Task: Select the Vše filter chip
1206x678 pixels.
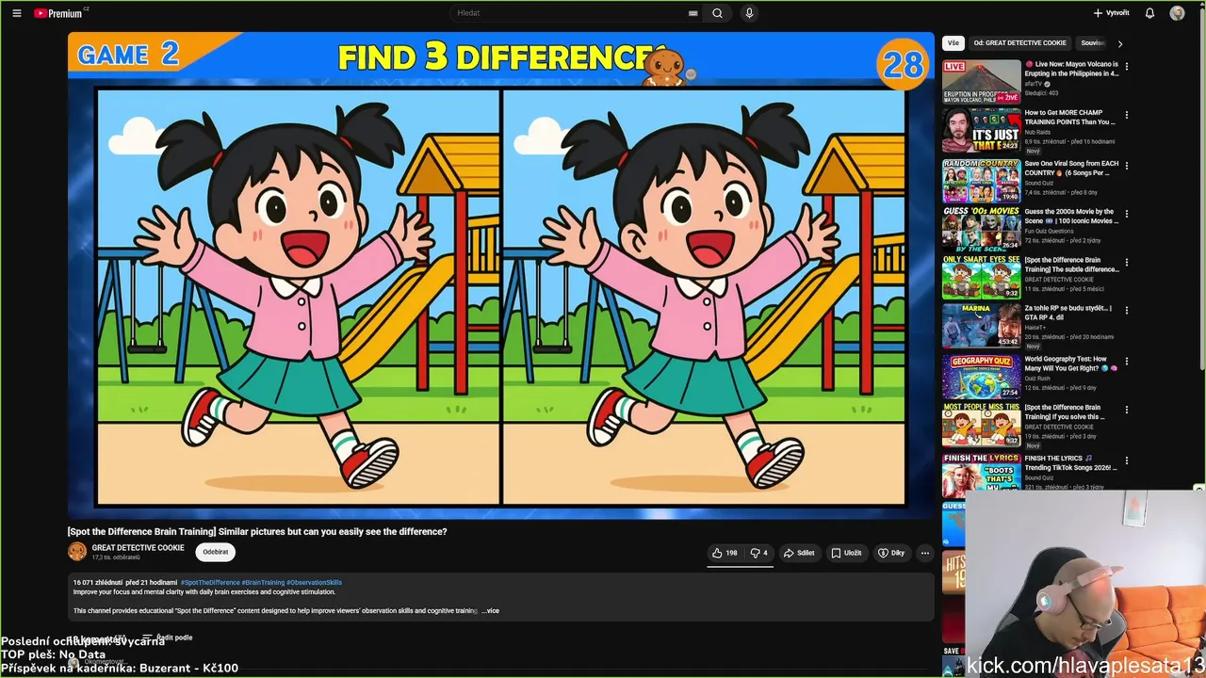Action: (953, 43)
